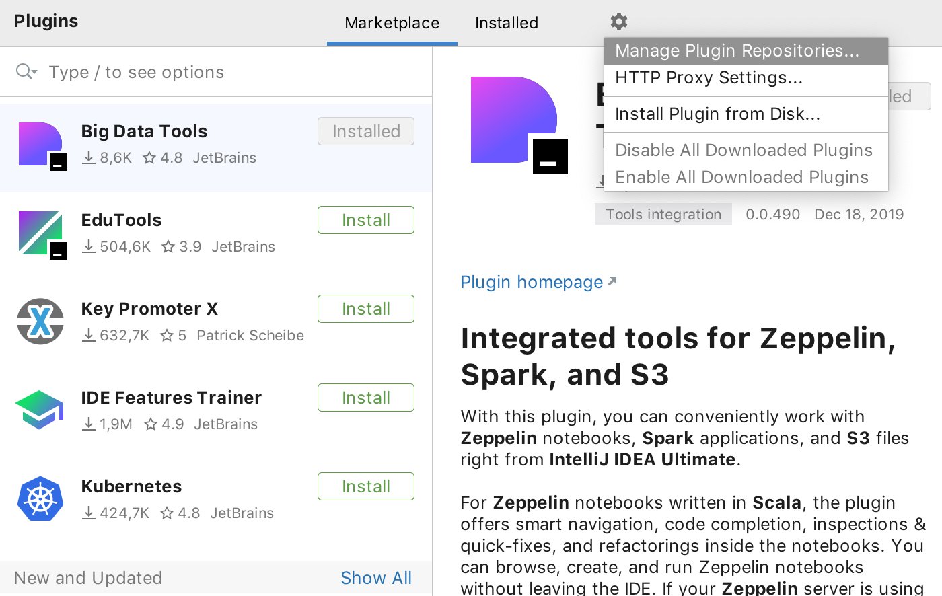Open the gear settings icon
942x596 pixels.
tap(619, 22)
